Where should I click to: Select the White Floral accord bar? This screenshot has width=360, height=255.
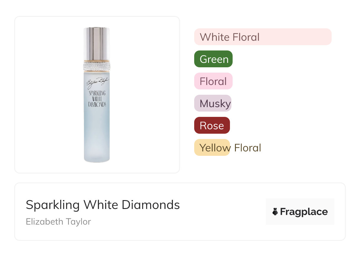click(262, 37)
